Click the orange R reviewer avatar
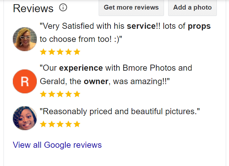 [x=25, y=81]
